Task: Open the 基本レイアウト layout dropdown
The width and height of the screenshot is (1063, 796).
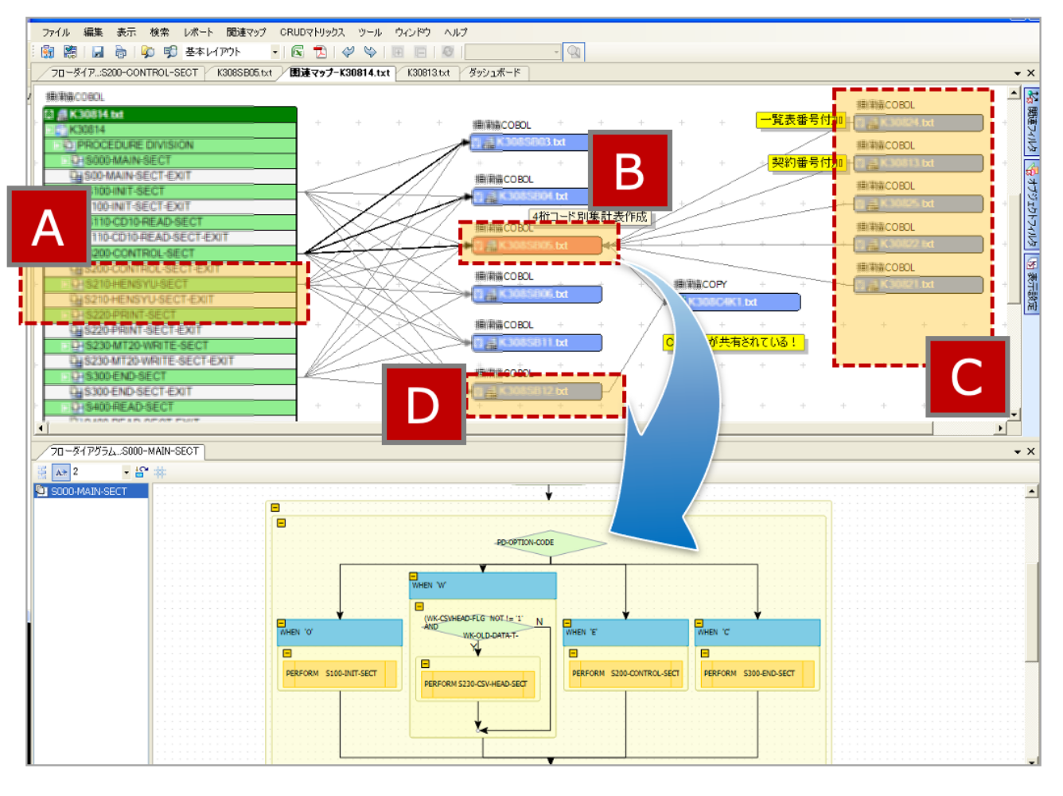Action: [x=275, y=52]
